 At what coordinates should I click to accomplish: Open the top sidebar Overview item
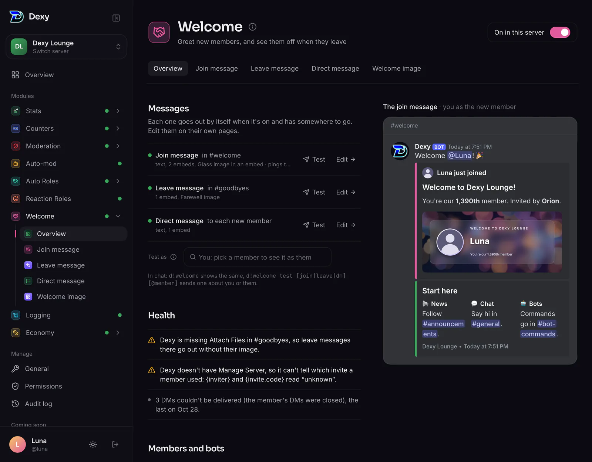click(x=66, y=75)
